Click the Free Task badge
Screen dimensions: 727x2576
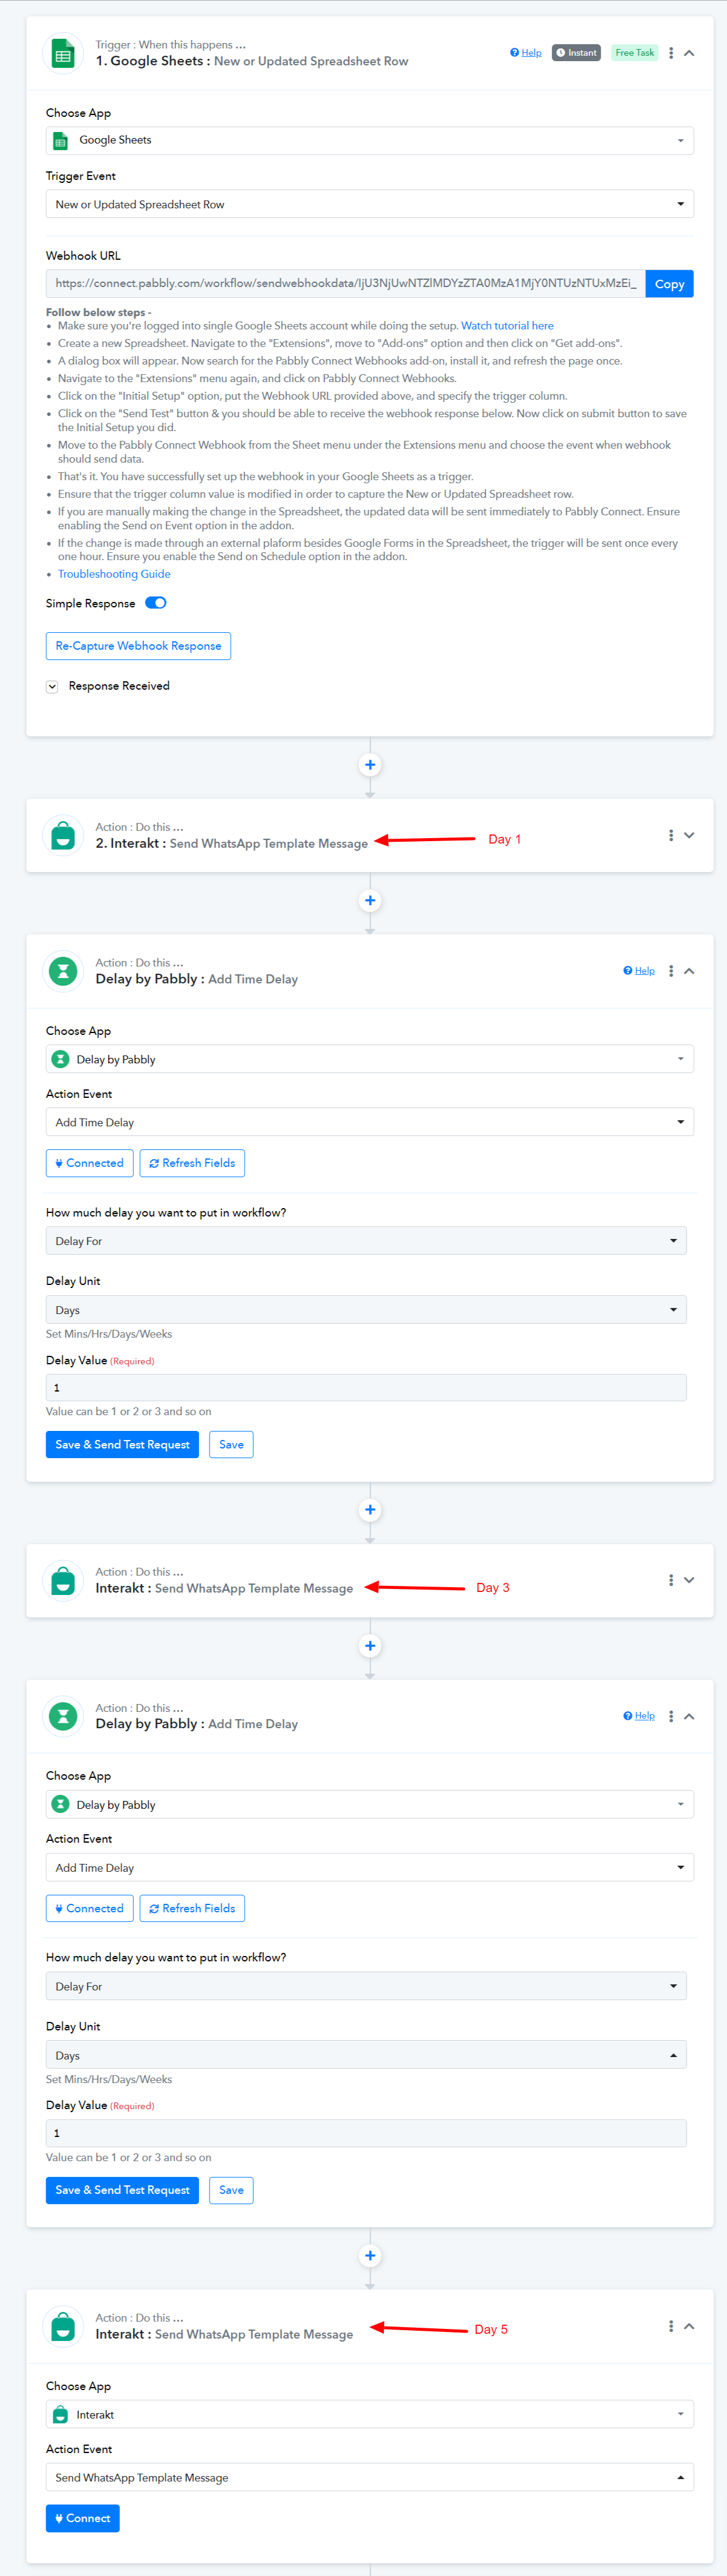pos(634,53)
